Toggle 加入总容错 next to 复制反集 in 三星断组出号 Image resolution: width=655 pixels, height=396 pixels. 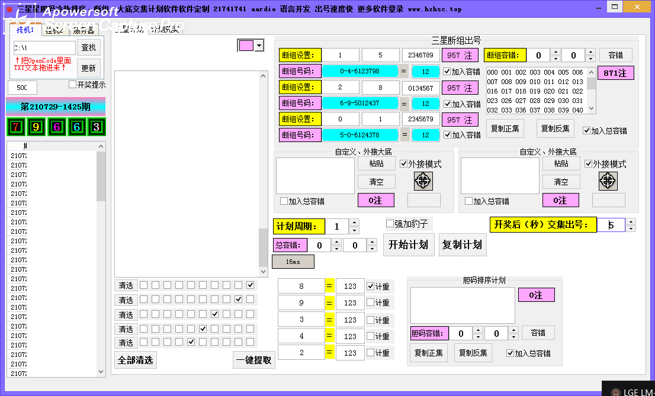click(x=586, y=131)
